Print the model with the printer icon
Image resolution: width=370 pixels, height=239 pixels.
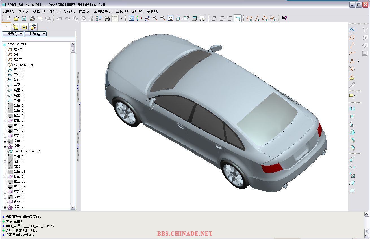[x=32, y=18]
